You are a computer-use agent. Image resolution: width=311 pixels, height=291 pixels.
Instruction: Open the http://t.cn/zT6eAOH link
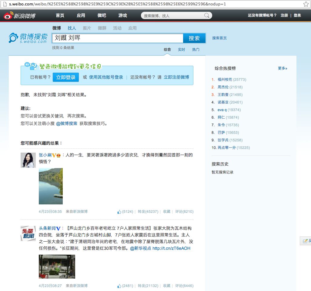point(171,248)
